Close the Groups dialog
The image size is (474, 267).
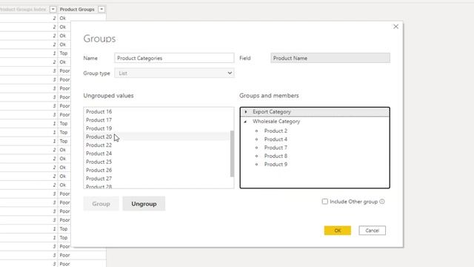click(x=395, y=27)
